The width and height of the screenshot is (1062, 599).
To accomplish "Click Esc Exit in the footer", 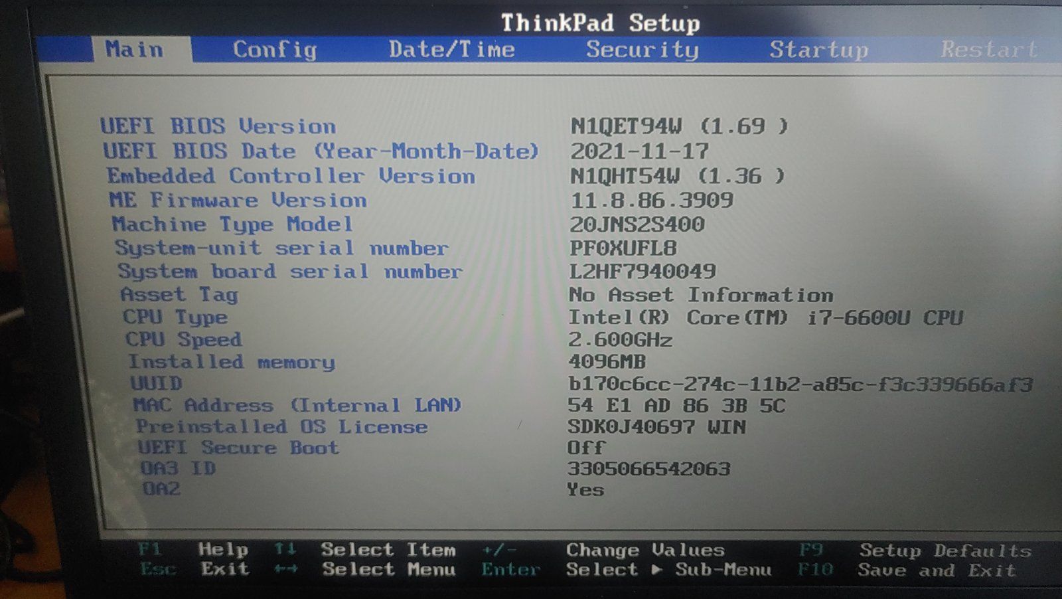I will [x=195, y=569].
